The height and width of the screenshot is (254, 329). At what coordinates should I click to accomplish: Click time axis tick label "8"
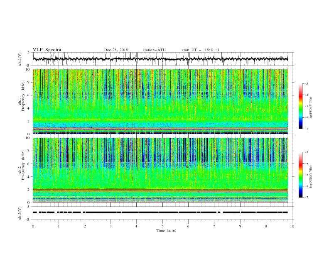tap(240, 226)
